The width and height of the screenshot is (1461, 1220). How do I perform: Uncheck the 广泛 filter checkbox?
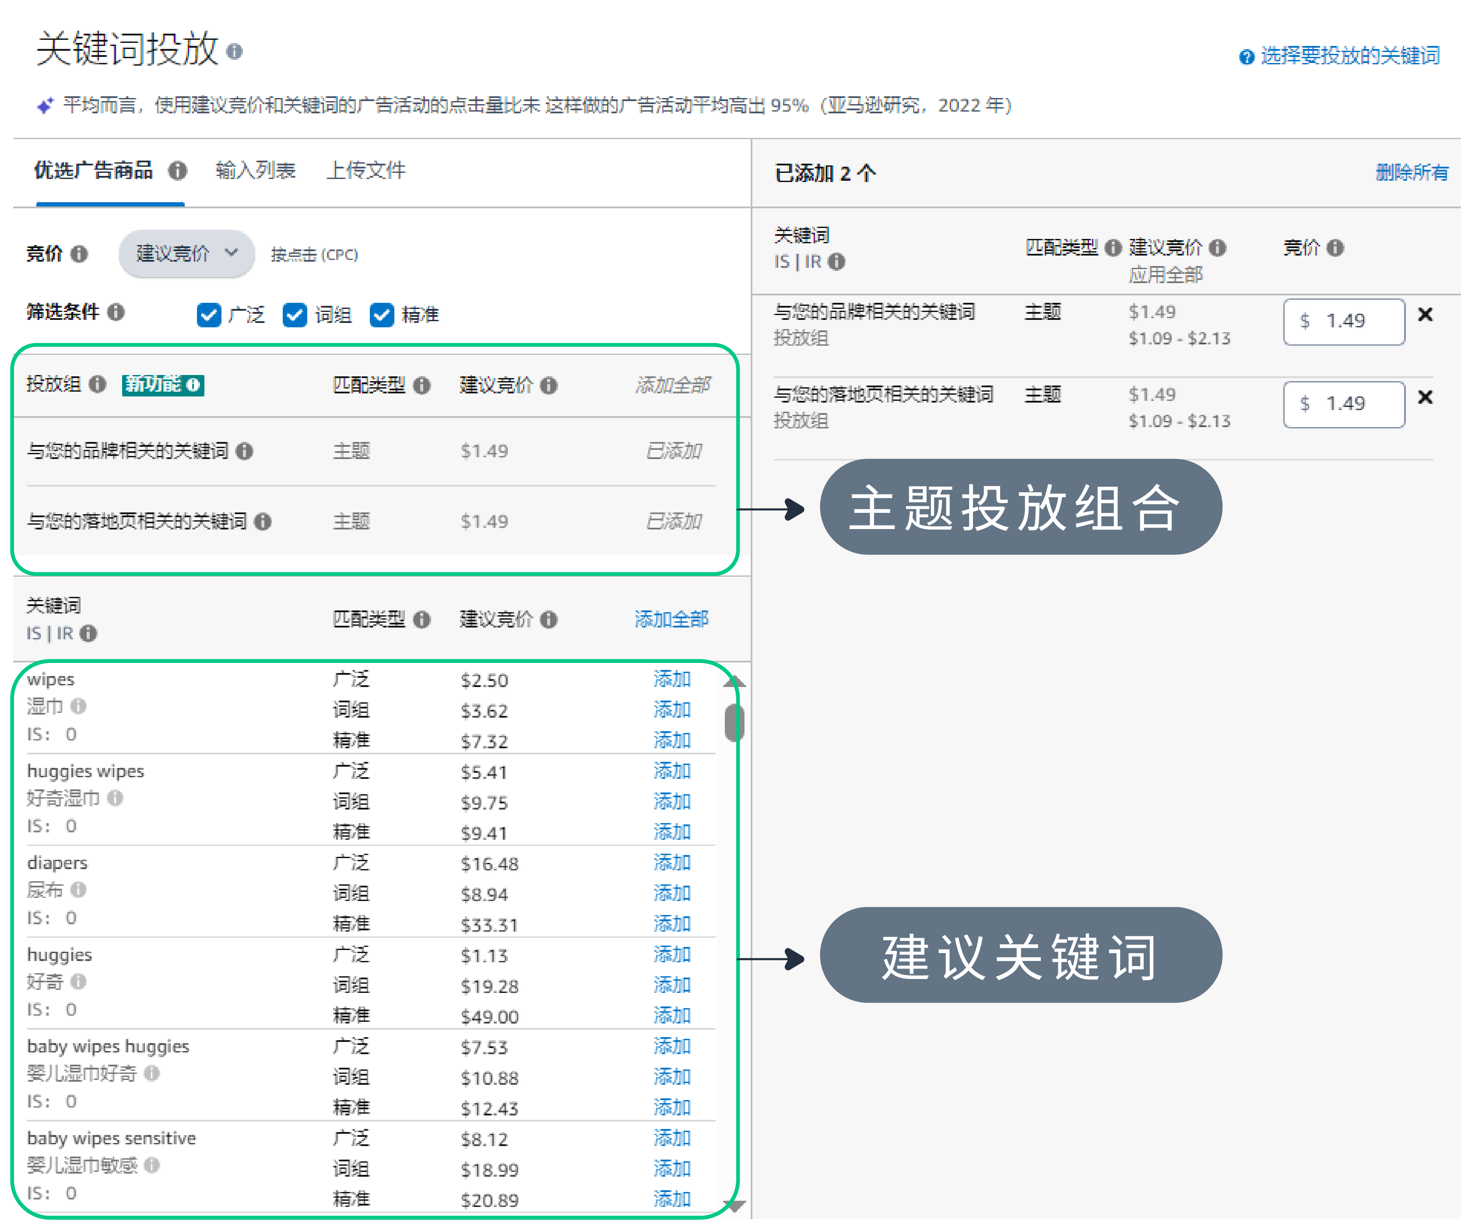(209, 315)
